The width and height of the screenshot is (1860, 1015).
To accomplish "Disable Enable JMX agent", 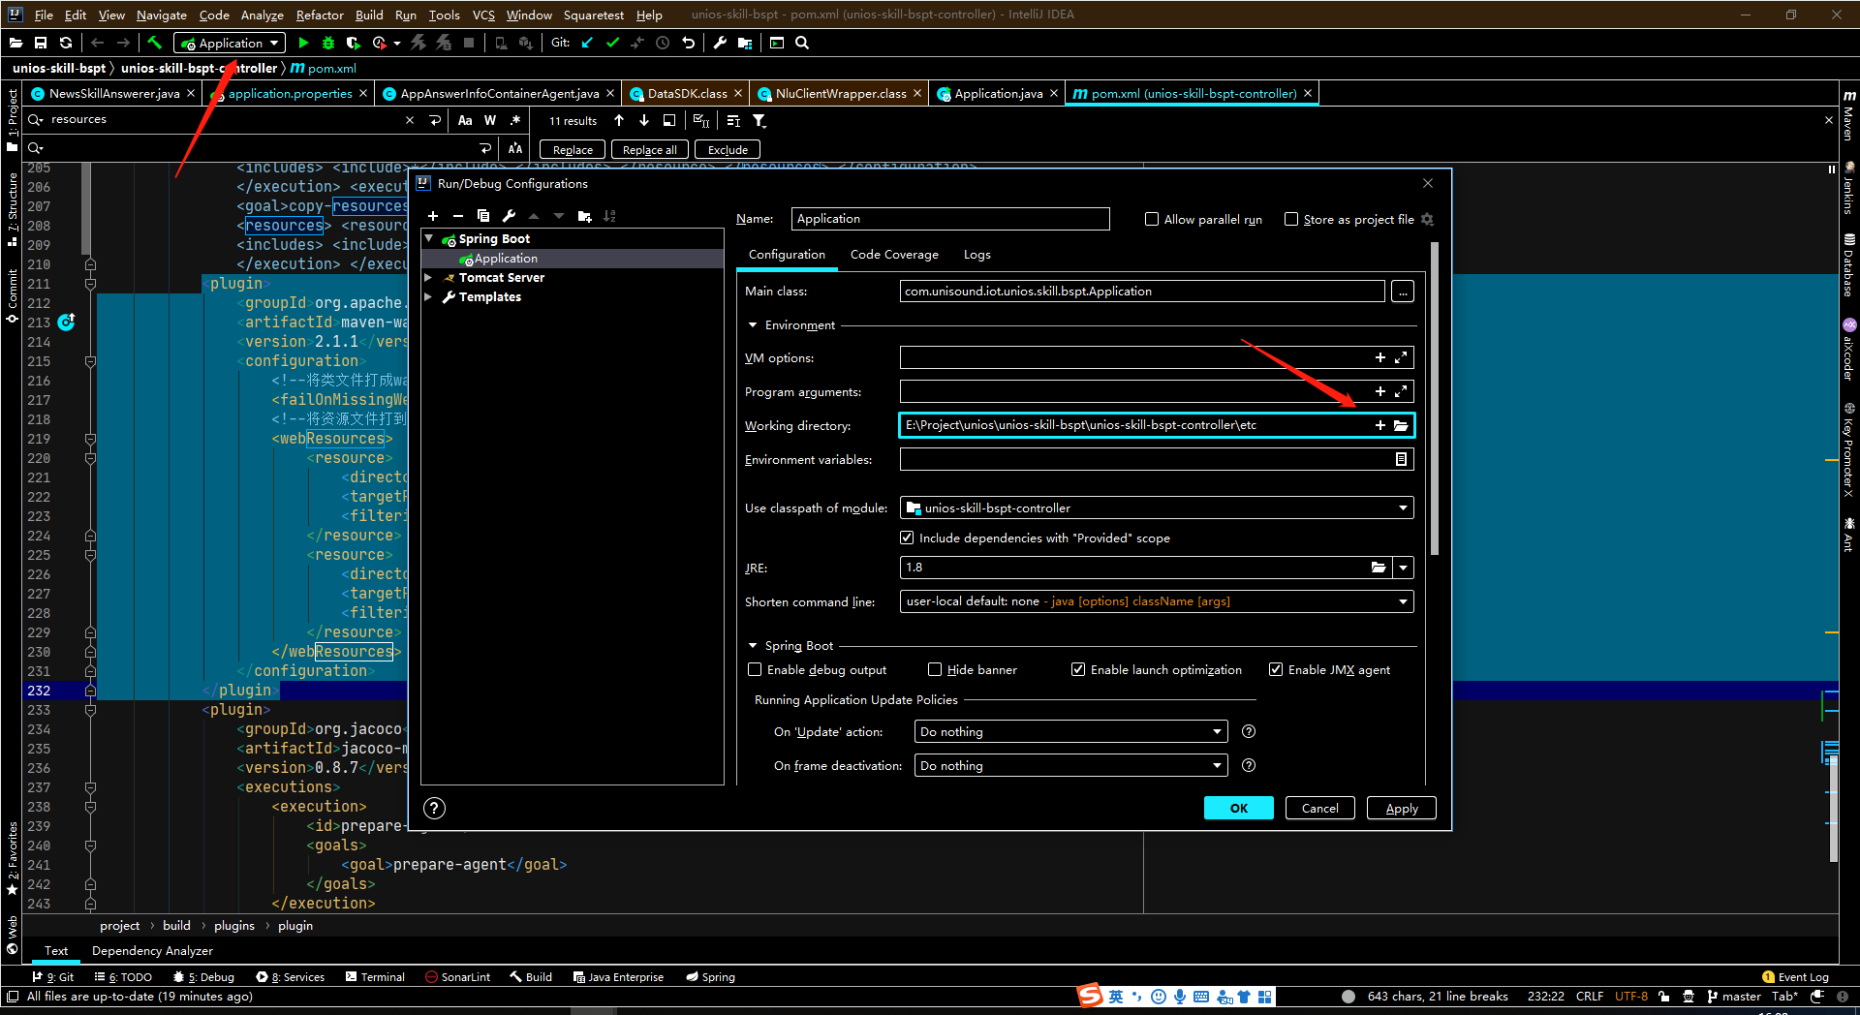I will click(1276, 669).
